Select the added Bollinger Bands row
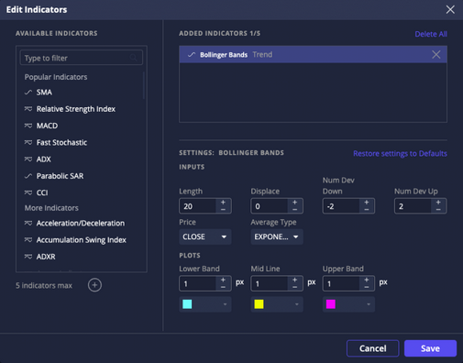Screen dimensions: 463x363 (x=313, y=55)
